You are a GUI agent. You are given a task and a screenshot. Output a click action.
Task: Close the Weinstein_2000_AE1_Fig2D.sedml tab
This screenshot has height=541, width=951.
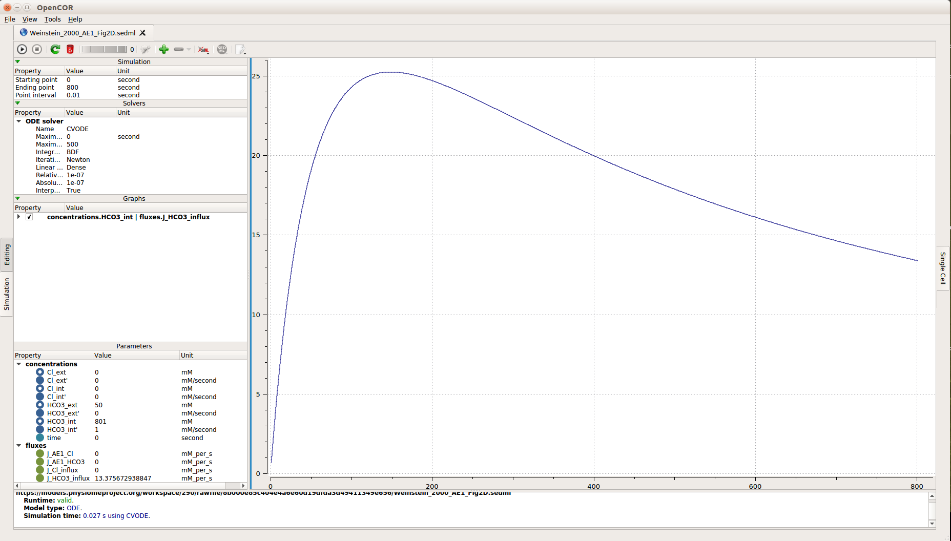click(143, 33)
